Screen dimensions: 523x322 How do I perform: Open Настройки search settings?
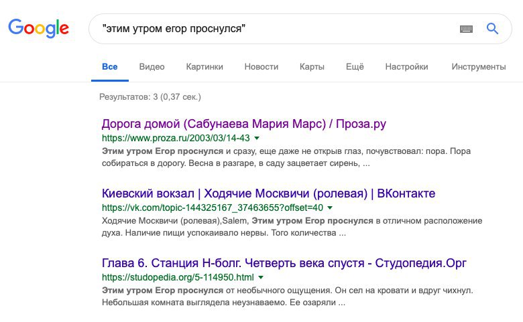tap(406, 66)
